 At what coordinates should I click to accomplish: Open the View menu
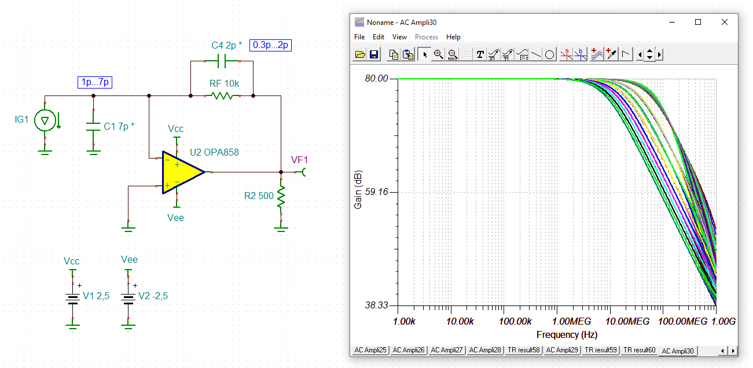pyautogui.click(x=399, y=37)
